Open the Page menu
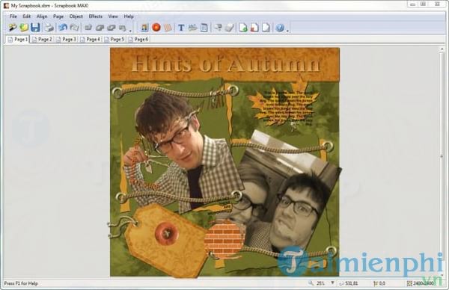The height and width of the screenshot is (290, 449). pyautogui.click(x=58, y=16)
